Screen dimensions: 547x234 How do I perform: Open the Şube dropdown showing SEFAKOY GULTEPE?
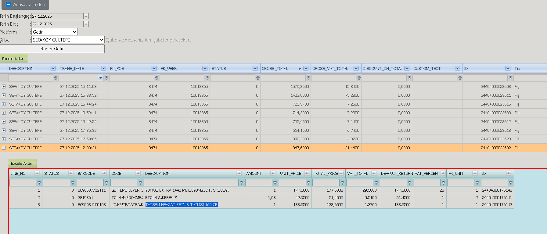pyautogui.click(x=68, y=40)
